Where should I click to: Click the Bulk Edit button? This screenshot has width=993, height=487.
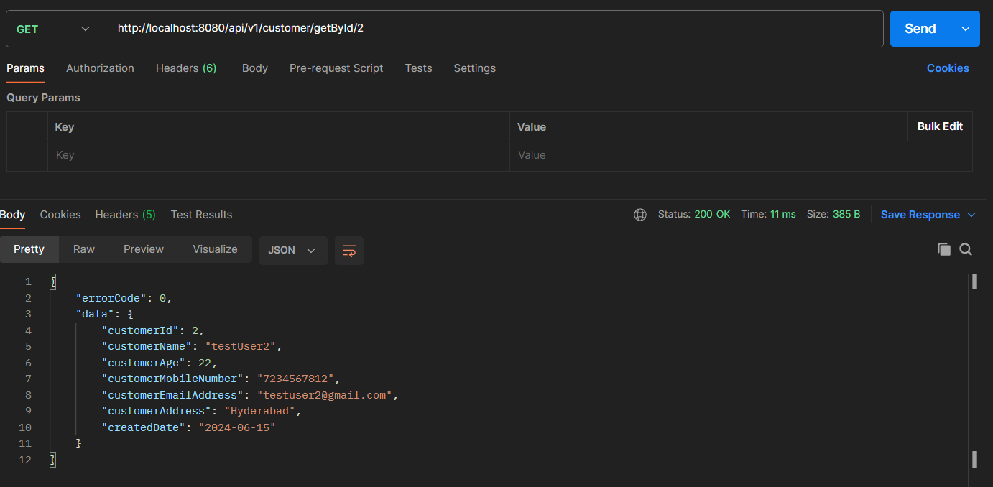940,126
